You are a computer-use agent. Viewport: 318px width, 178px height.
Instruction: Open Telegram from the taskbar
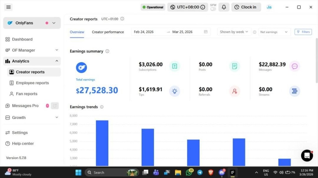[x=200, y=172]
